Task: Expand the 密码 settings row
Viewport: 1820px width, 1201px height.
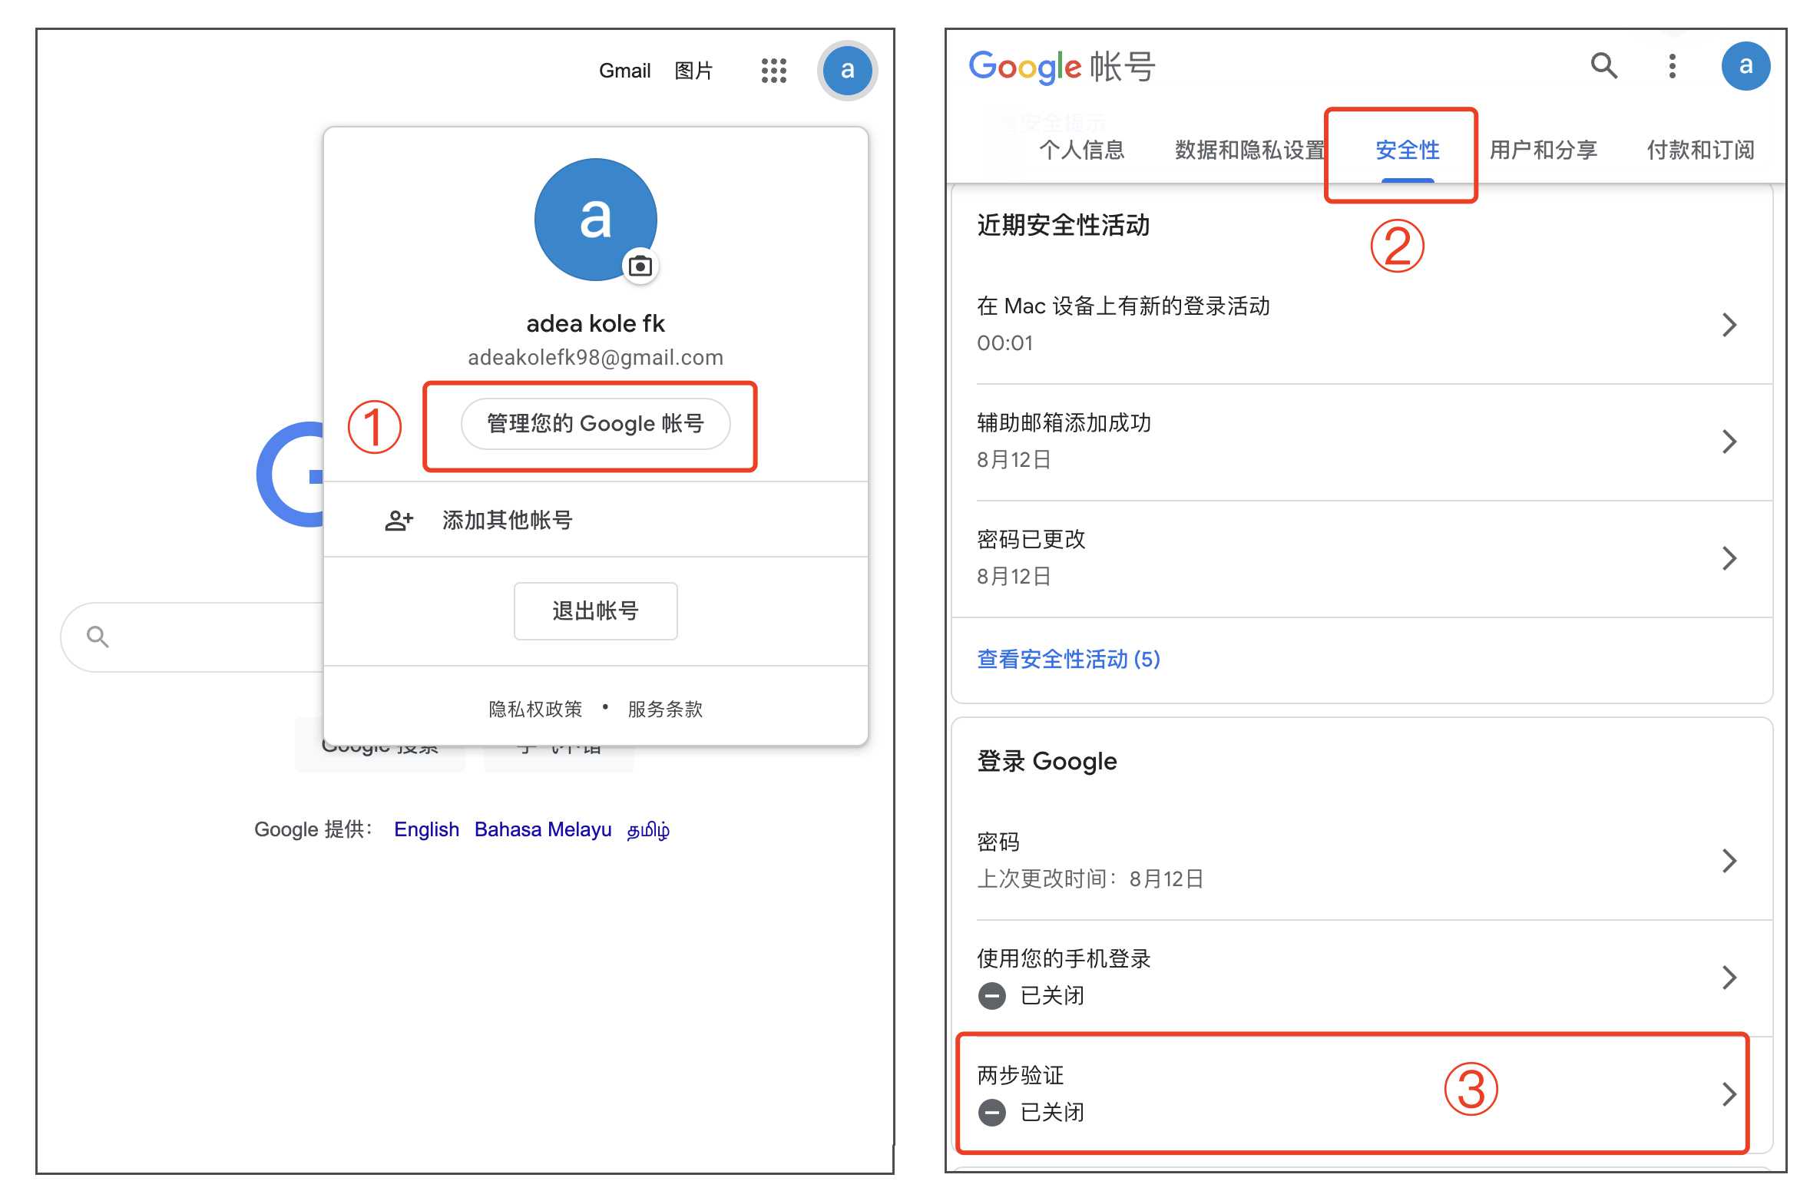Action: point(1730,861)
